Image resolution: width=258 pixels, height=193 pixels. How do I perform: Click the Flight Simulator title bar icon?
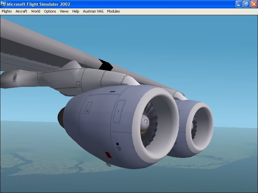[x=4, y=4]
